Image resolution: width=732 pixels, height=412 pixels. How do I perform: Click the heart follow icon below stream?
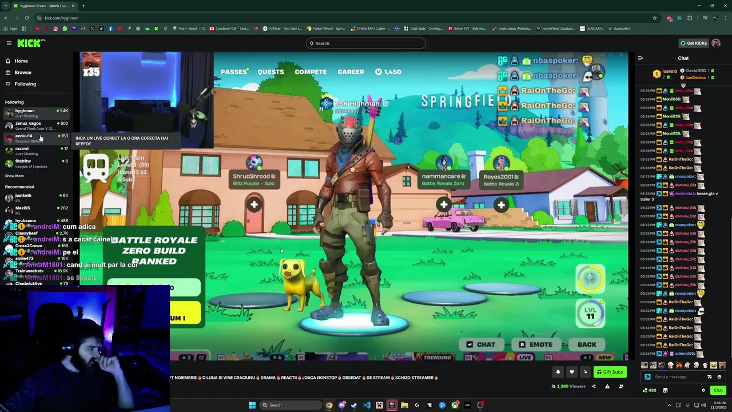(x=571, y=372)
